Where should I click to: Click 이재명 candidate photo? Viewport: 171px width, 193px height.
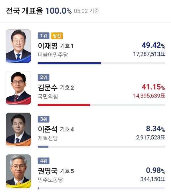pos(18,46)
